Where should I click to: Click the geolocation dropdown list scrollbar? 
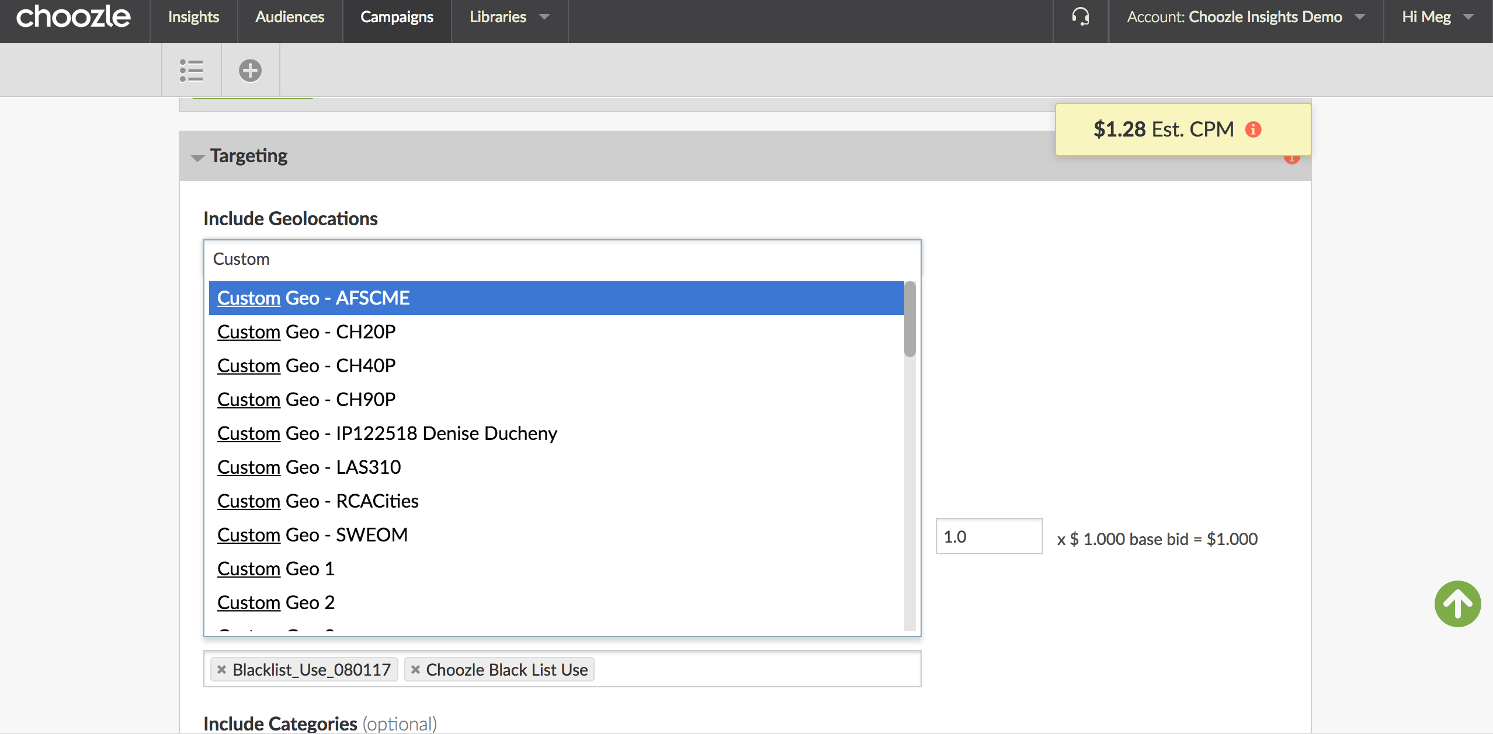point(909,319)
